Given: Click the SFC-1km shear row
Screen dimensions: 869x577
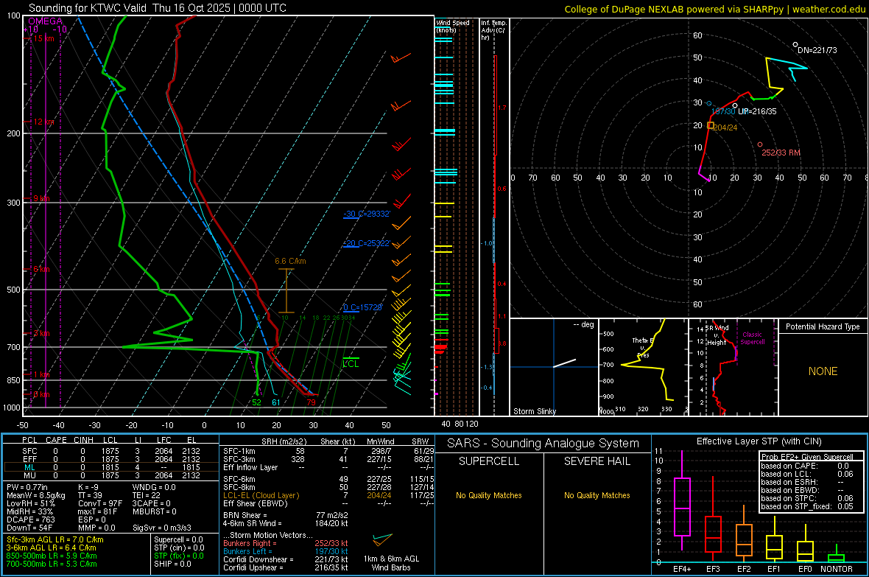Looking at the screenshot, I should click(328, 451).
